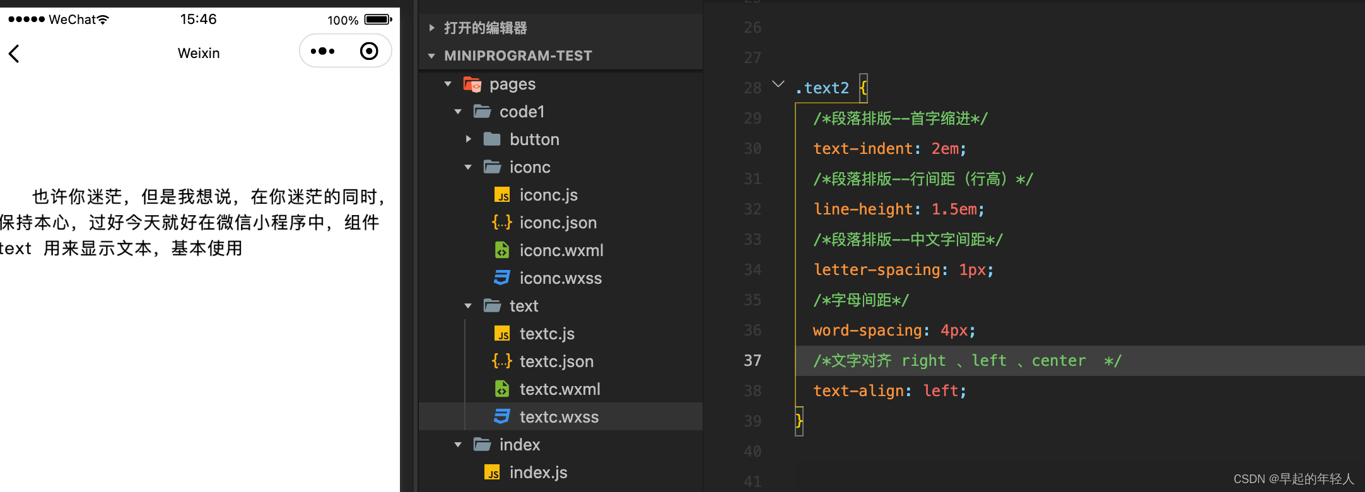1365x492 pixels.
Task: Open the mini program three-dots menu
Action: point(322,51)
